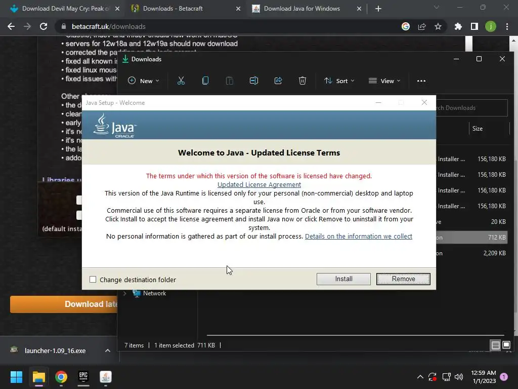Show hidden system tray icons
Screen dimensions: 518x389
click(x=420, y=377)
